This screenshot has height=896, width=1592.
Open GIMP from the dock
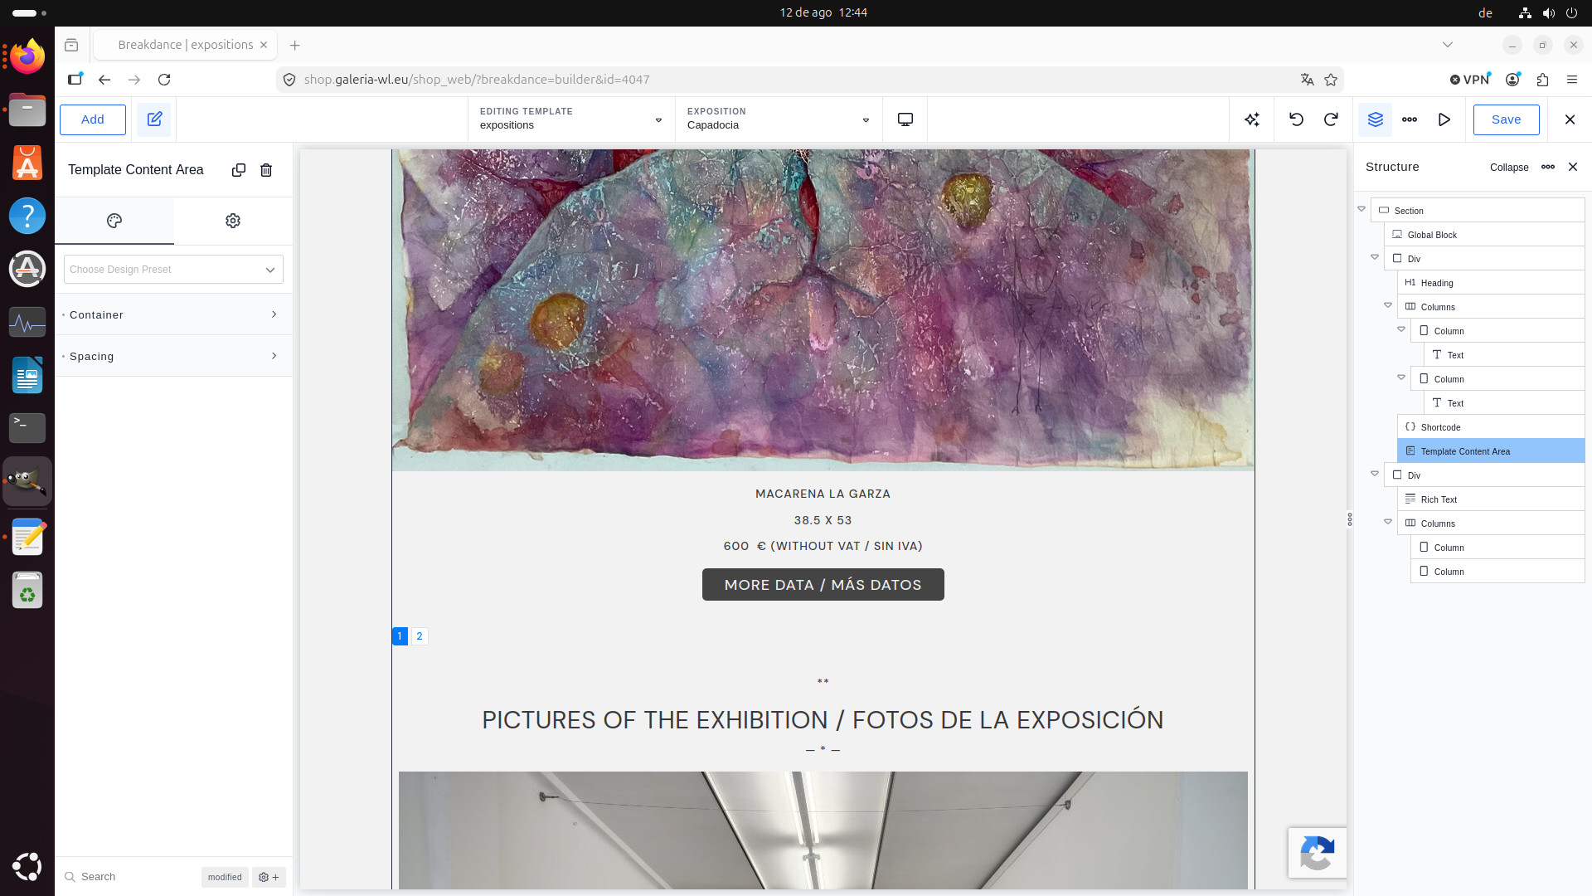(27, 481)
